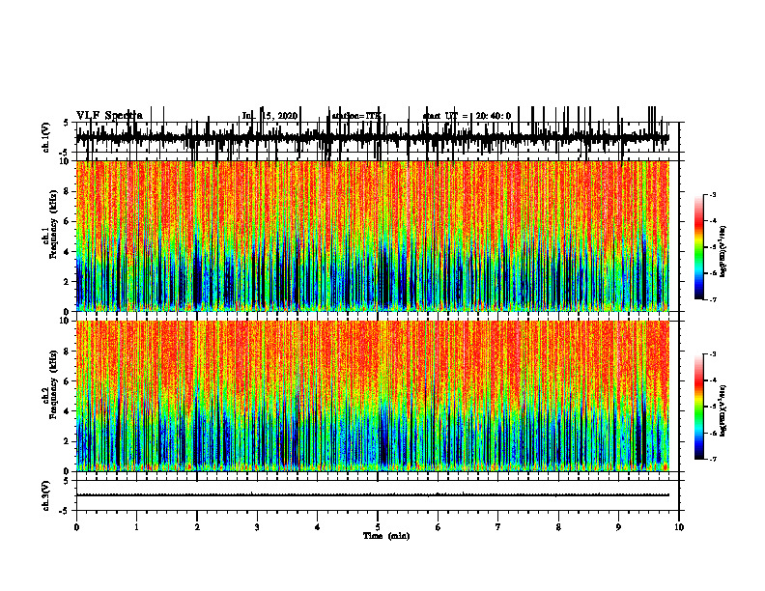Viewport: 765px width, 591px height.
Task: Click the ch.1 colorbar log(PSD) unit label
Action: tap(723, 251)
